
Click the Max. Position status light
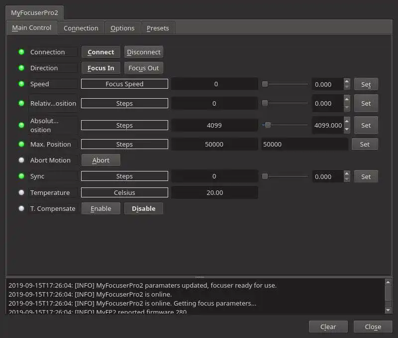click(x=21, y=144)
